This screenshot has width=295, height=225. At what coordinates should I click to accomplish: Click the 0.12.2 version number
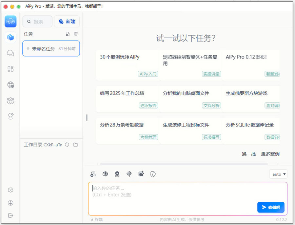pos(282,219)
